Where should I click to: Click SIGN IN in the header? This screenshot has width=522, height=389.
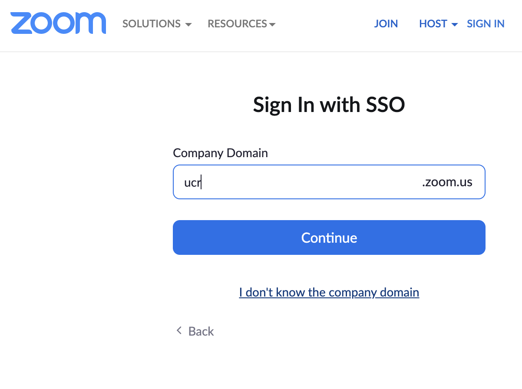pyautogui.click(x=486, y=24)
